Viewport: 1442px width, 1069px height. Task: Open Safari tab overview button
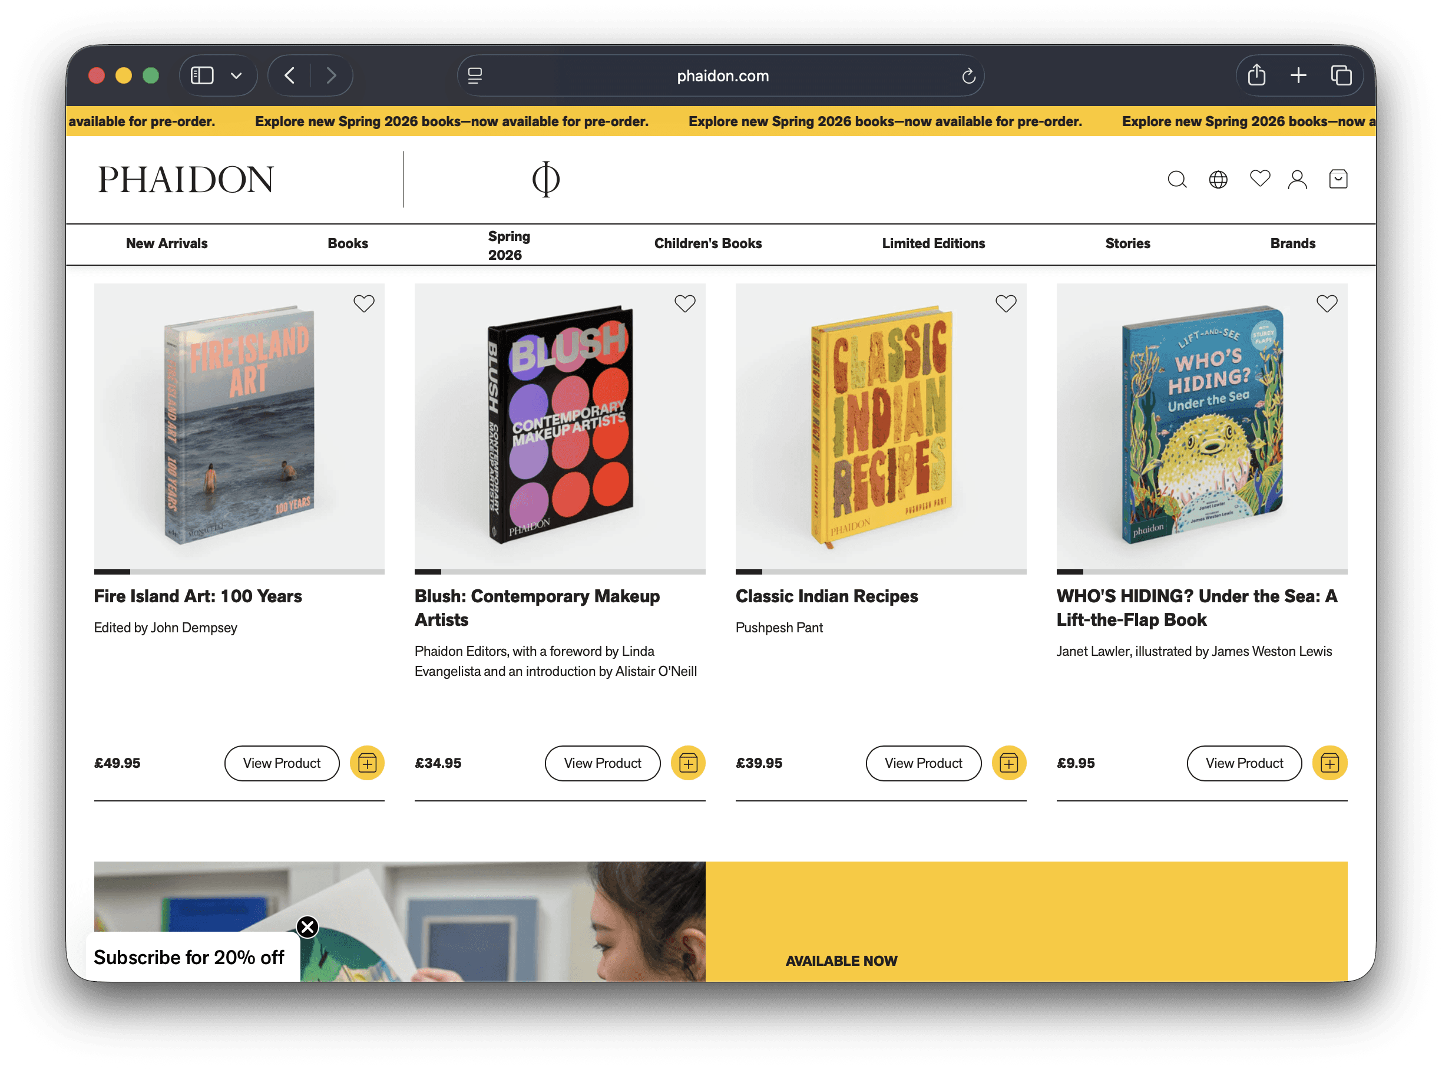(x=1341, y=75)
